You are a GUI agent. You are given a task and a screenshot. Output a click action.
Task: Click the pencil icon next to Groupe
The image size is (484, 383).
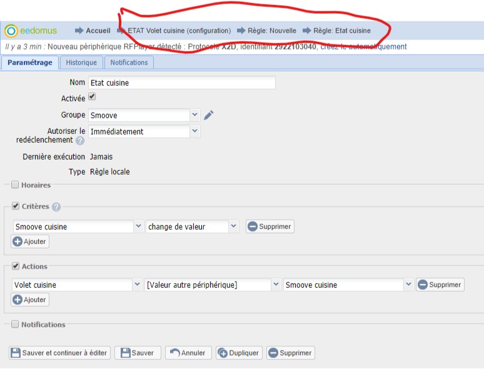pyautogui.click(x=209, y=115)
